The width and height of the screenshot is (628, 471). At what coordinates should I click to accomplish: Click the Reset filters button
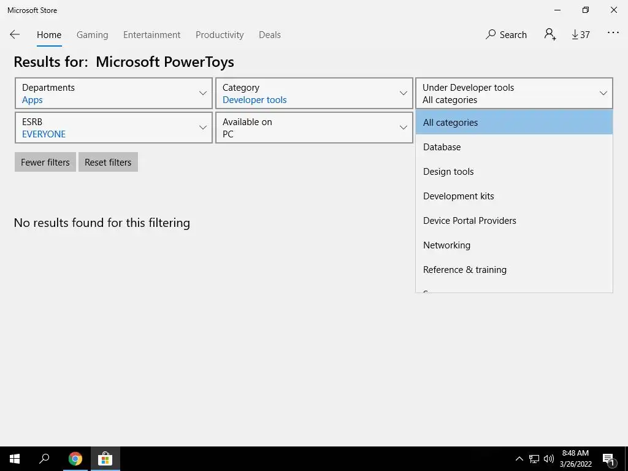(108, 162)
